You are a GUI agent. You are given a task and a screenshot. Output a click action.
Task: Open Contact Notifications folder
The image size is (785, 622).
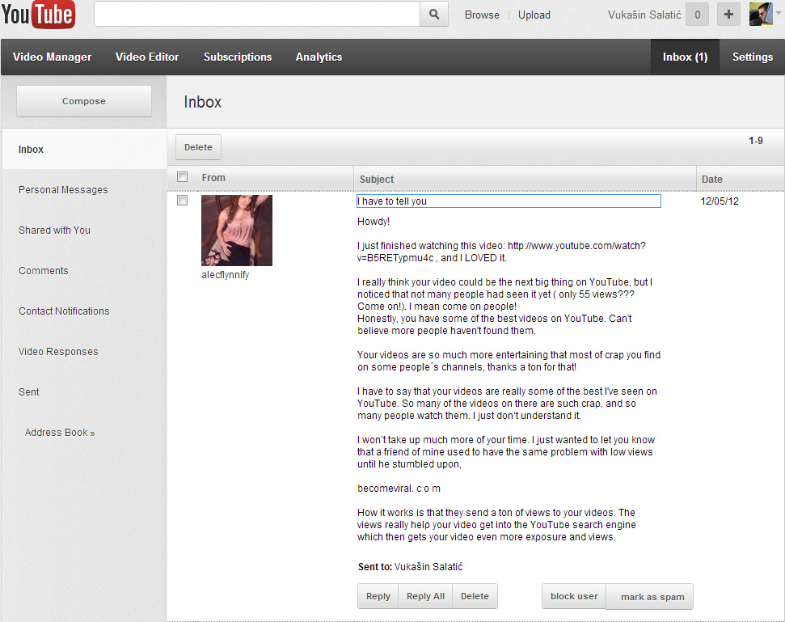64,311
